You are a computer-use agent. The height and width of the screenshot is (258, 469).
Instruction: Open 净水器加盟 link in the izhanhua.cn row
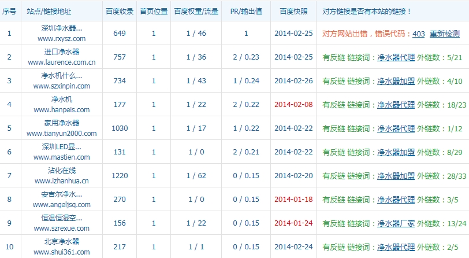[x=396, y=176]
